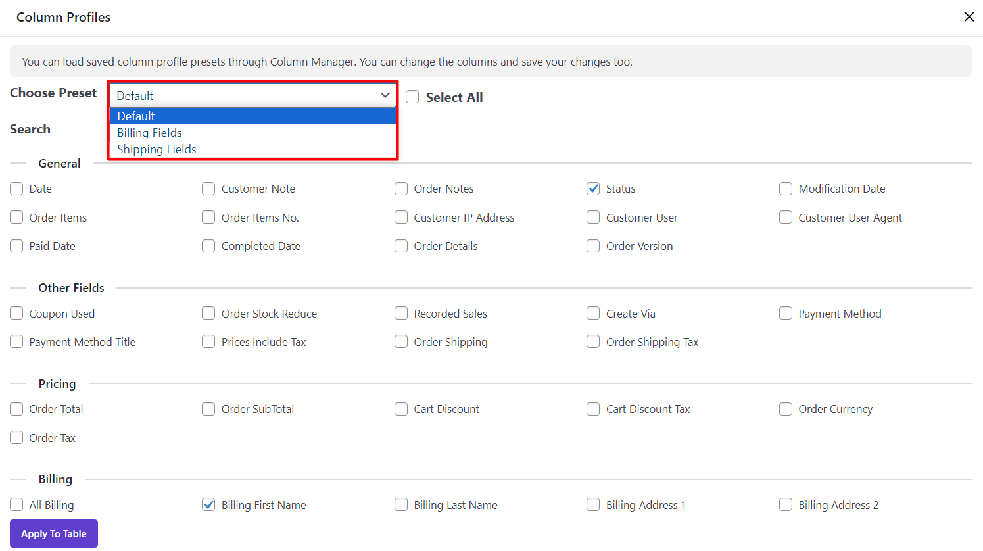Tick the Order Currency checkbox
This screenshot has width=983, height=551.
786,409
